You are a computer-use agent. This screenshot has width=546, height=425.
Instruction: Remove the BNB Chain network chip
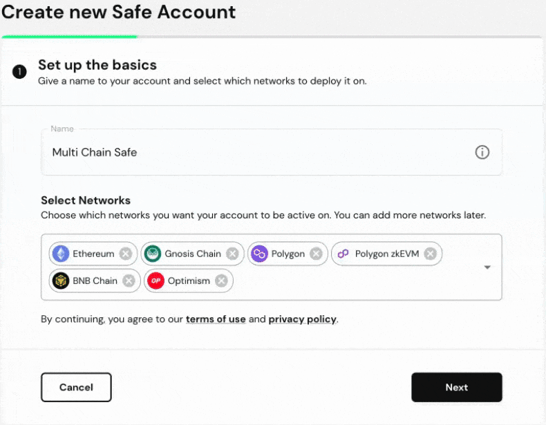coord(129,281)
